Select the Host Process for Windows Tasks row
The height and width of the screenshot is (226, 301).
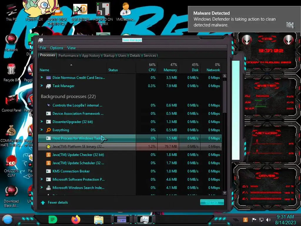pyautogui.click(x=130, y=138)
